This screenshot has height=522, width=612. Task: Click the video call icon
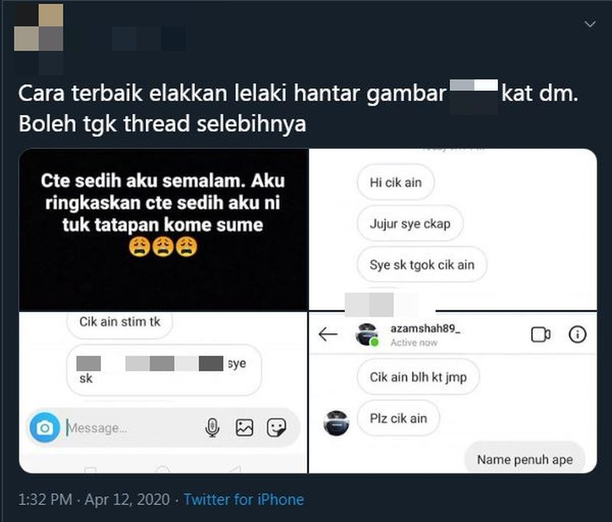(x=540, y=334)
